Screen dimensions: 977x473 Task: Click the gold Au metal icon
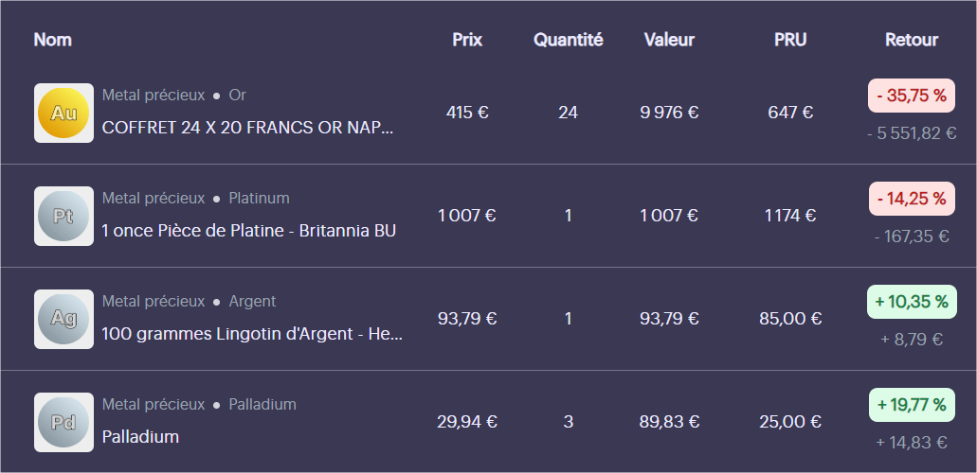point(63,113)
